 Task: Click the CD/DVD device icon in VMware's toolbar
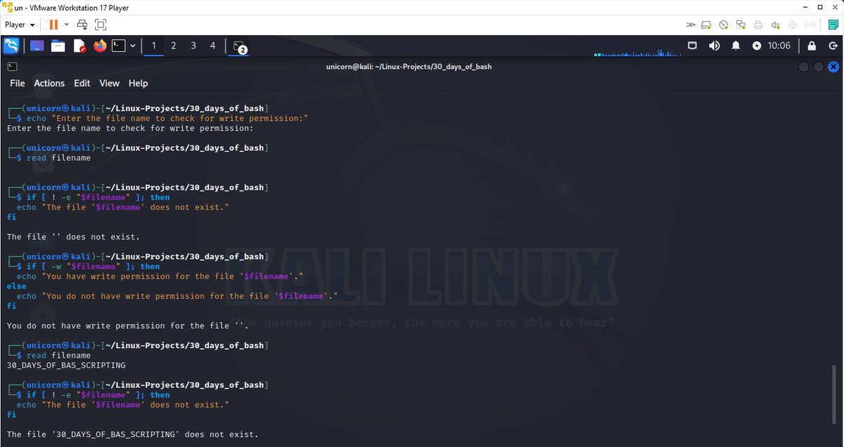tap(723, 25)
